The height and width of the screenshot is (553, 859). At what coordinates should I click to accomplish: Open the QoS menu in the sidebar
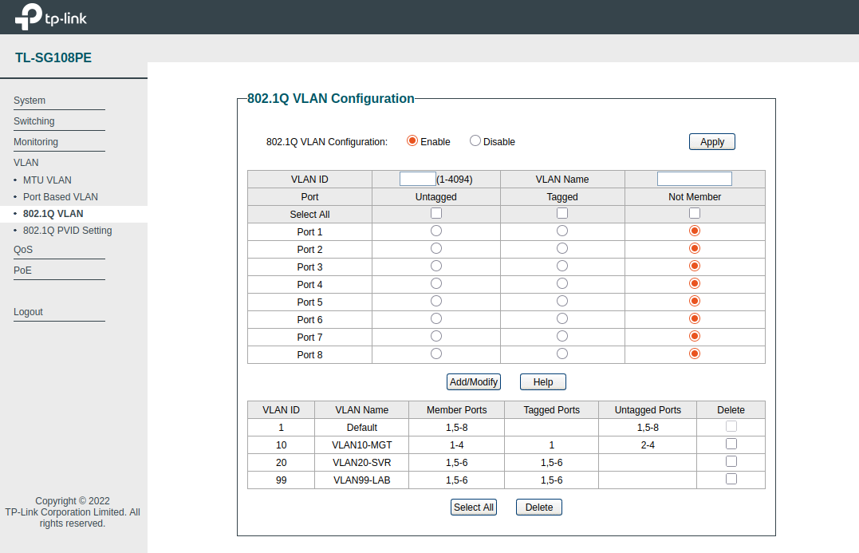(22, 249)
